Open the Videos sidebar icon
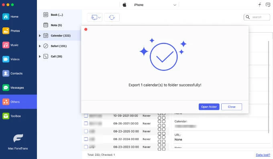 (x=6, y=59)
